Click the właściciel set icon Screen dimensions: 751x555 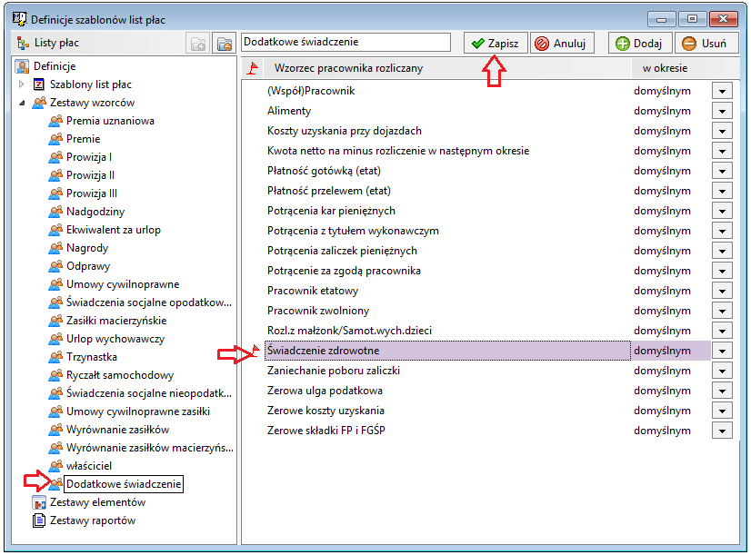[55, 466]
